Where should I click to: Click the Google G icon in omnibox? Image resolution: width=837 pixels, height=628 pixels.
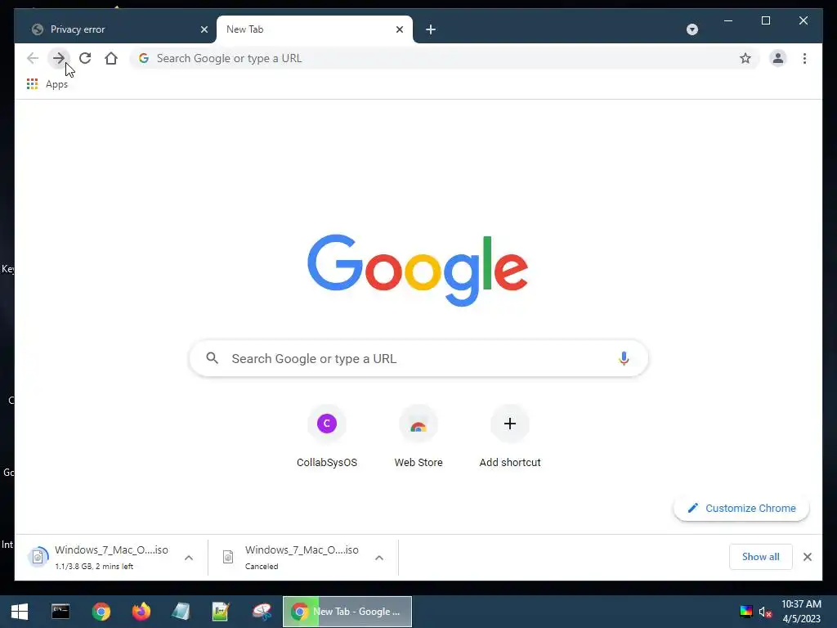pyautogui.click(x=144, y=58)
